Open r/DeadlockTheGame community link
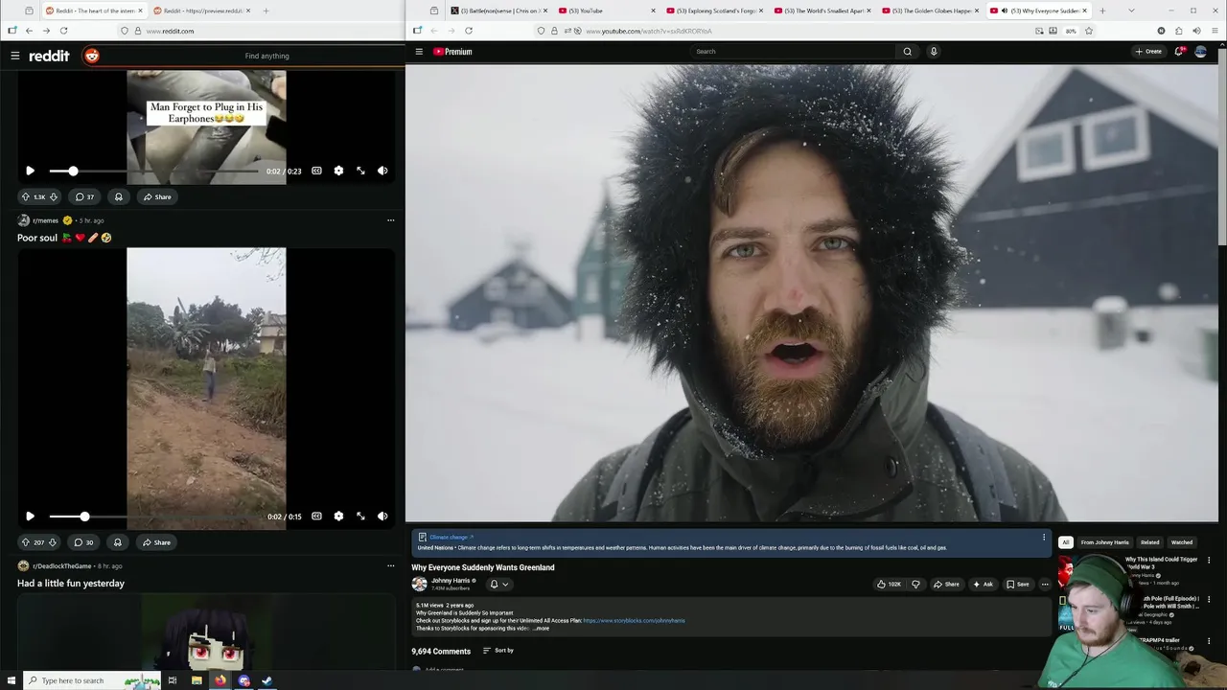The width and height of the screenshot is (1227, 690). (62, 566)
